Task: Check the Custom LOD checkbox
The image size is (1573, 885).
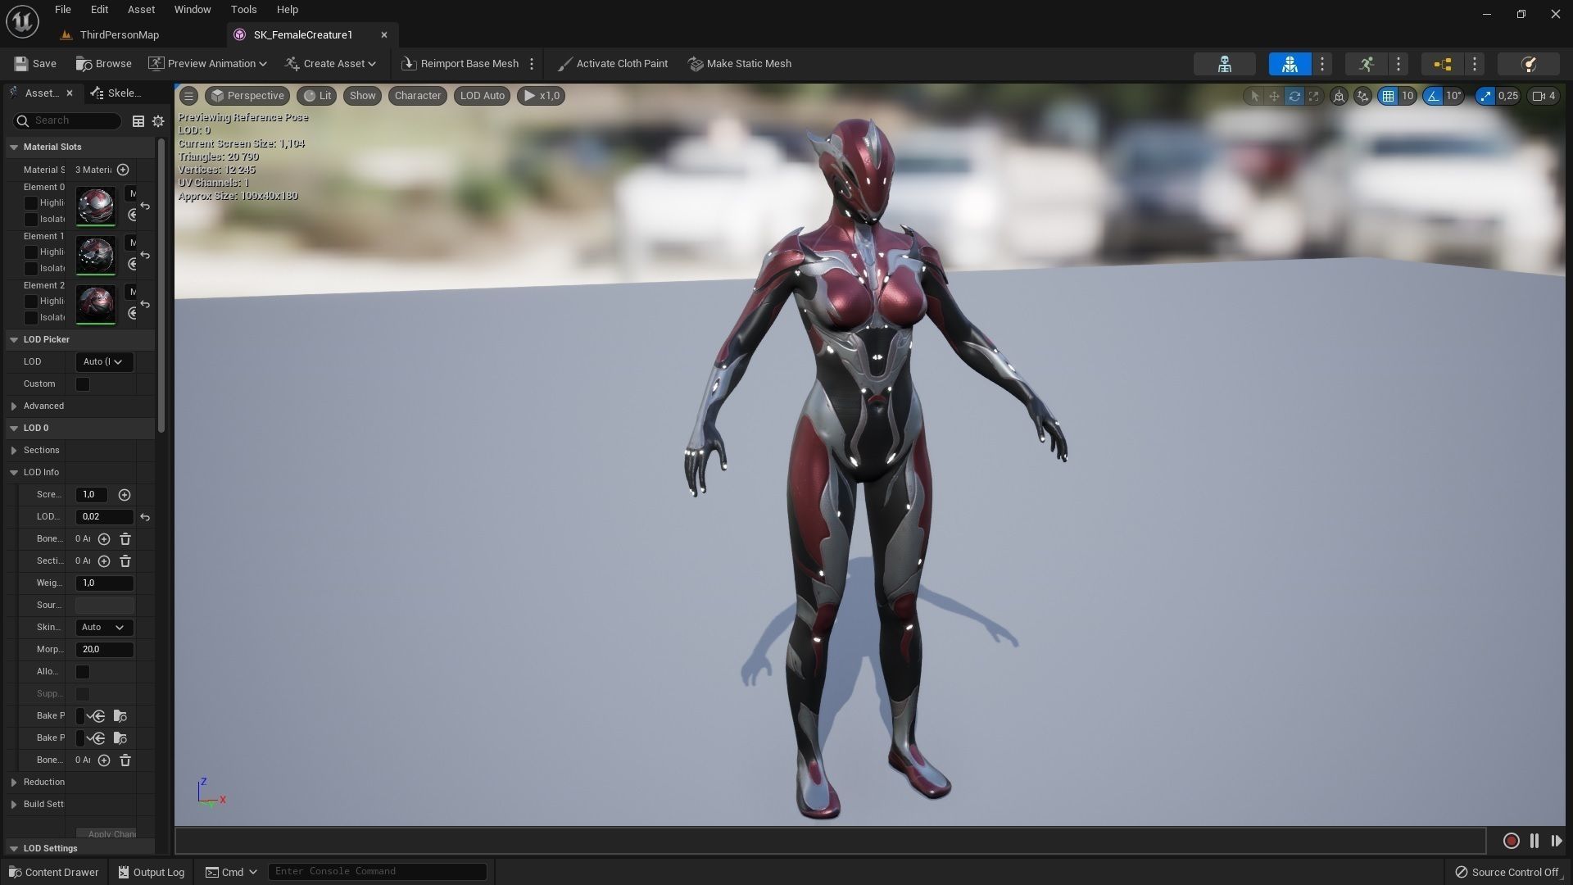Action: (83, 384)
